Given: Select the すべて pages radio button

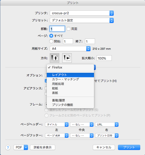Looking at the screenshot, I should [x=51, y=36].
